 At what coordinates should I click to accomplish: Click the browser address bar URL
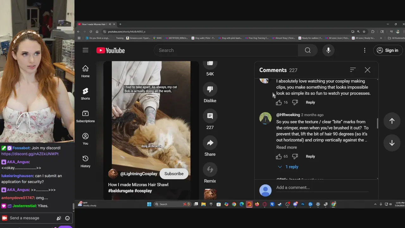[x=127, y=32]
